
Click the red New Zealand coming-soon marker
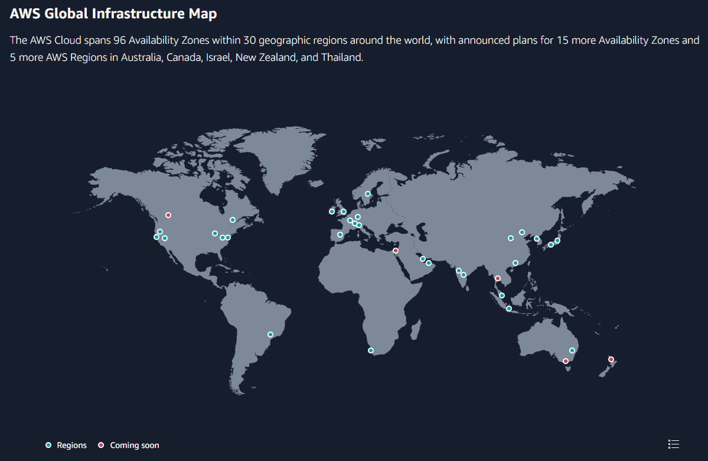[x=611, y=359]
